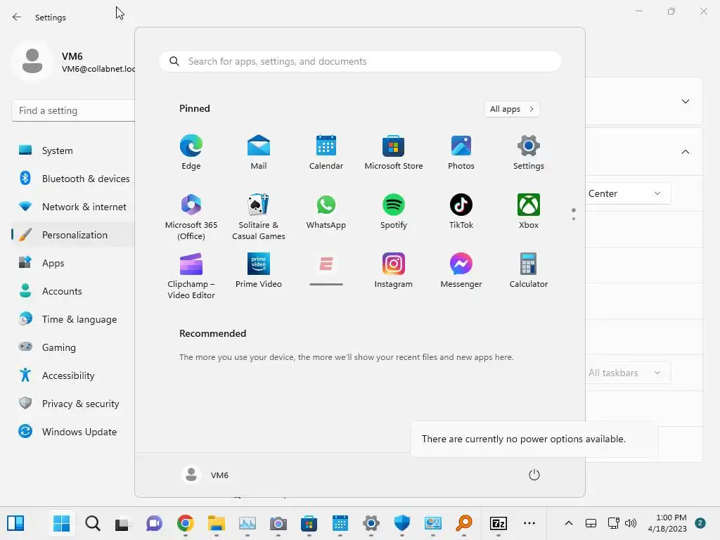Open taskbar Search
The height and width of the screenshot is (540, 720).
pyautogui.click(x=92, y=523)
